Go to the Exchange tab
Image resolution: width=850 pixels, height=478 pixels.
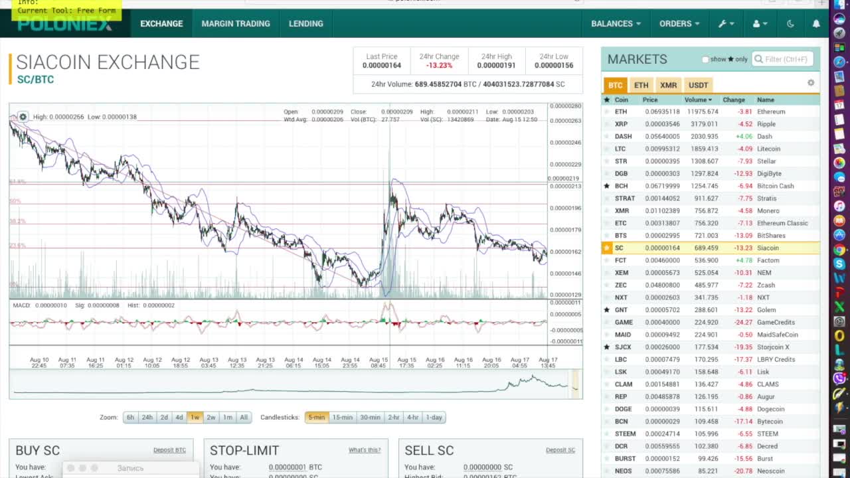tap(161, 23)
